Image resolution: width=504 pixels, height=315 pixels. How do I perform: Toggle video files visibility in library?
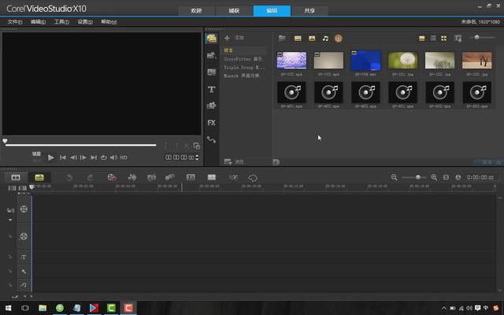[298, 38]
